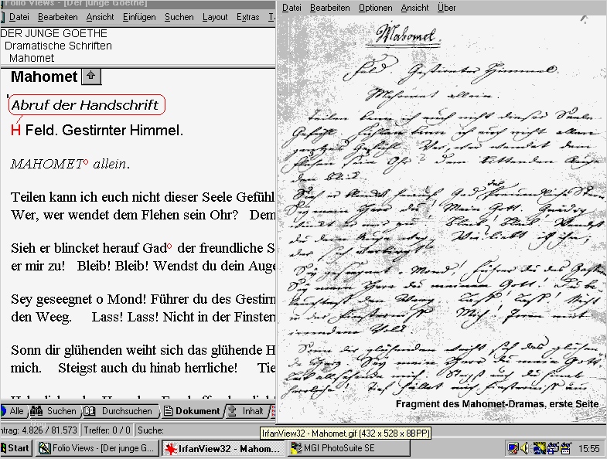Click the caption Fragment des Mahomet-Dramas, erste Seite
607x459 pixels.
click(497, 403)
